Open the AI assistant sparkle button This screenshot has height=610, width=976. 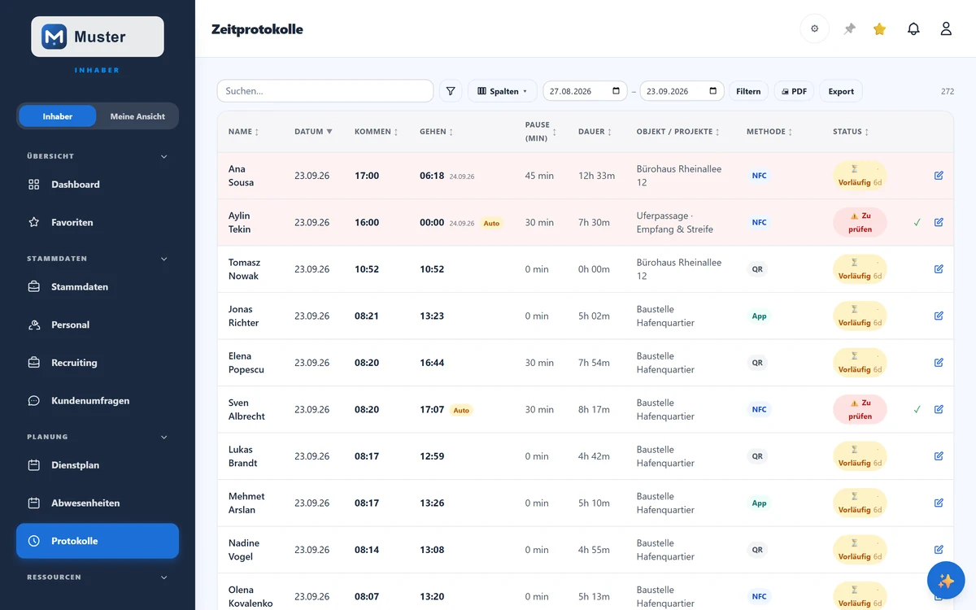tap(946, 580)
